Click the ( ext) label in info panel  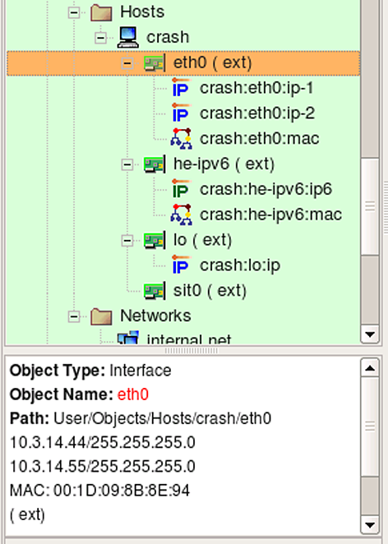pyautogui.click(x=27, y=515)
